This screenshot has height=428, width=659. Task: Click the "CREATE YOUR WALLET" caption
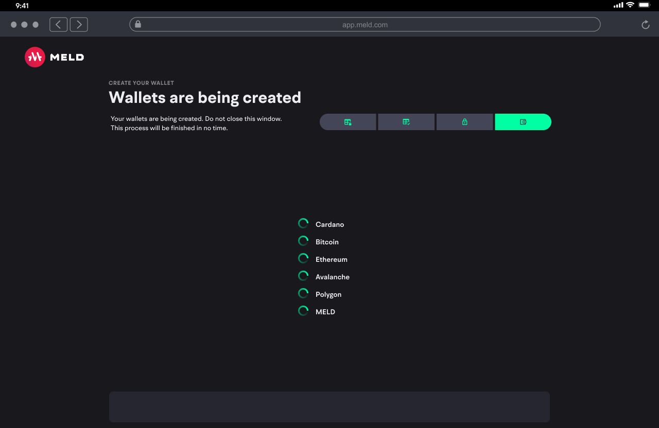141,83
